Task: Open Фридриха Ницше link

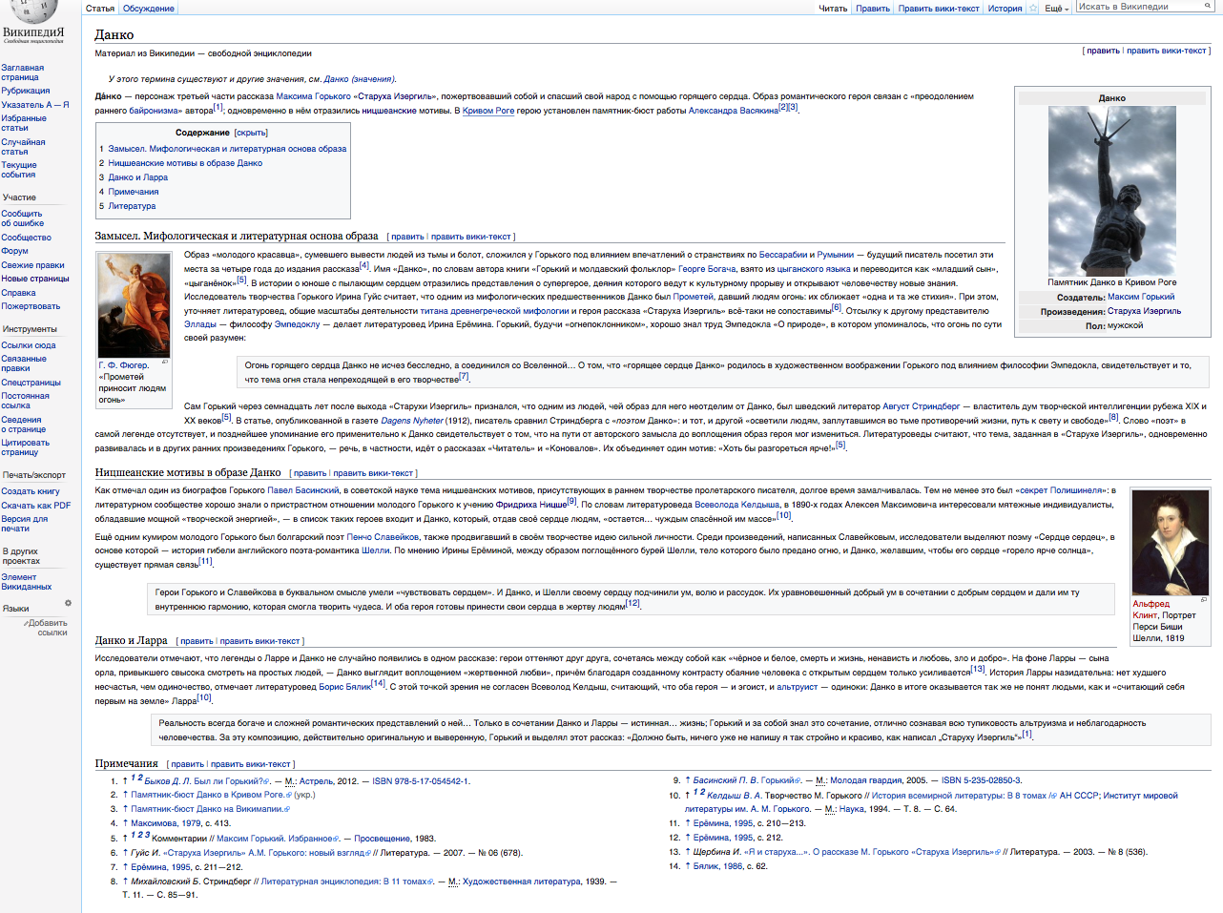Action: tap(531, 505)
